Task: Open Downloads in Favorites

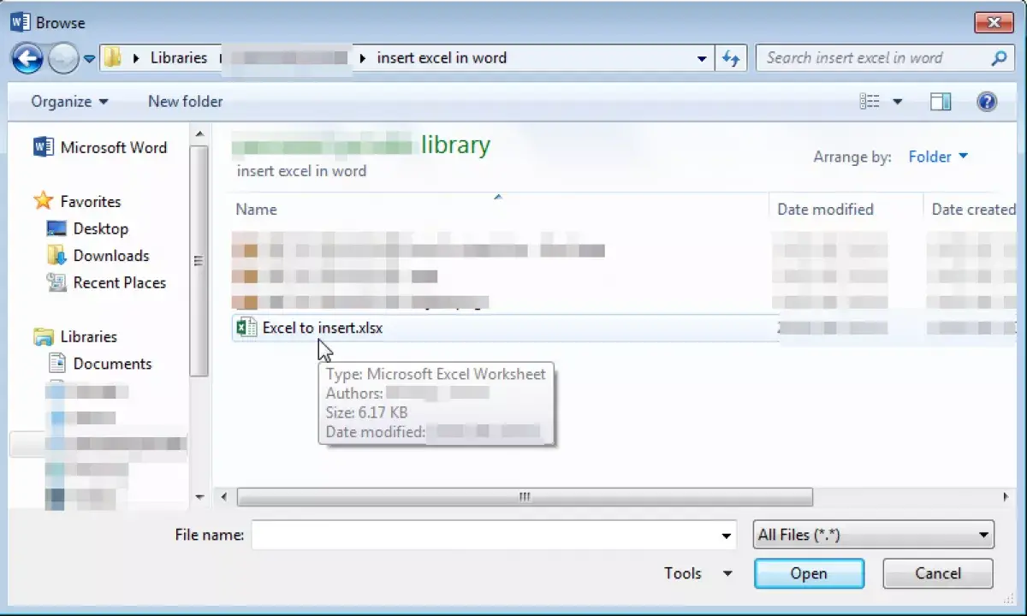Action: [x=111, y=255]
